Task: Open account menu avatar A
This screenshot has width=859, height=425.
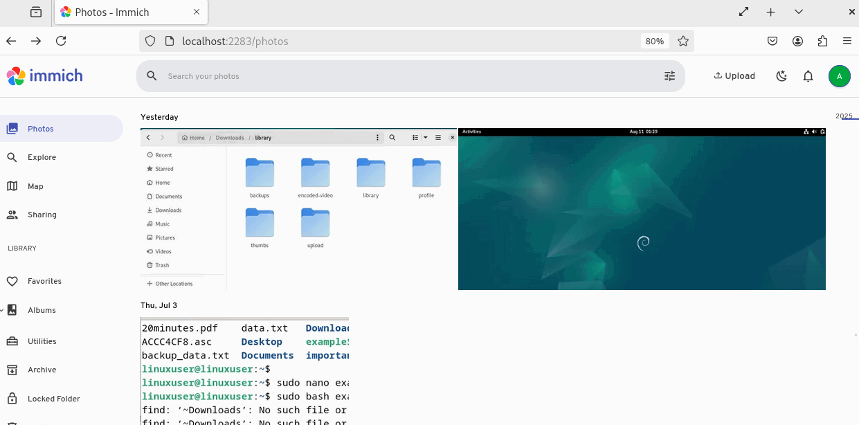Action: tap(839, 76)
